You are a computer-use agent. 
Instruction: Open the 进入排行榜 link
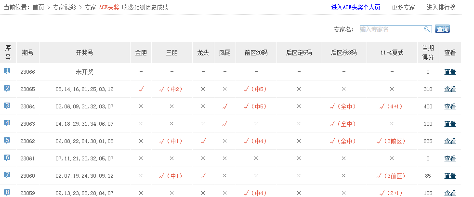[x=441, y=7]
